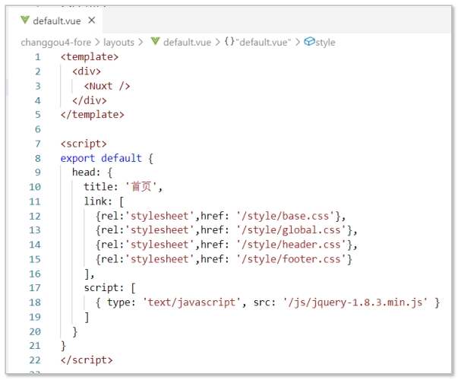Open the "default.vue" object breadcrumb

[264, 43]
